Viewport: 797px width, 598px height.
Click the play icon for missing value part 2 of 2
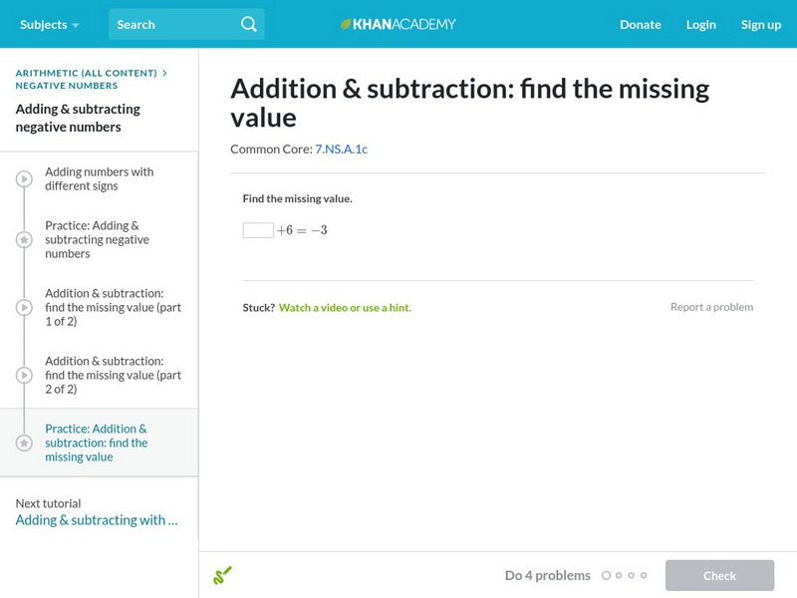coord(24,375)
